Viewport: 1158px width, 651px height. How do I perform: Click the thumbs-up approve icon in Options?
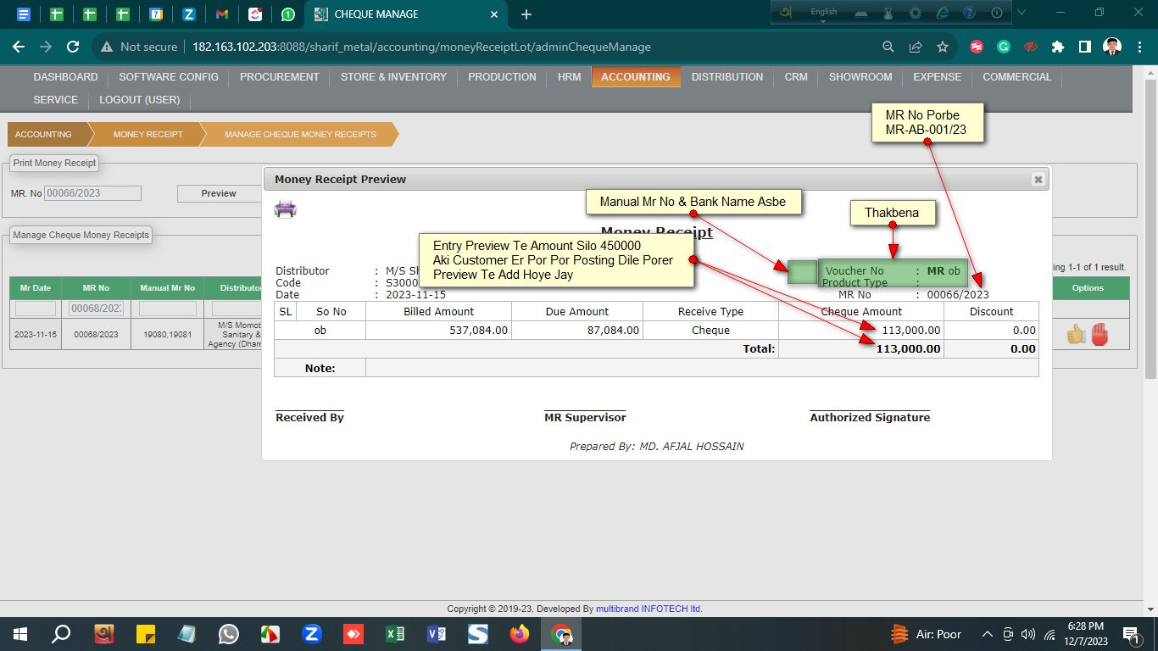coord(1076,335)
